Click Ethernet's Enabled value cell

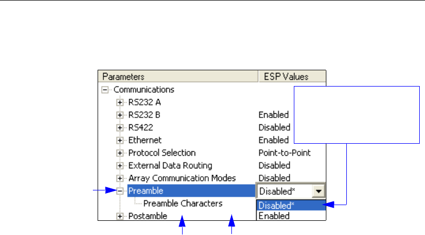[x=273, y=140]
